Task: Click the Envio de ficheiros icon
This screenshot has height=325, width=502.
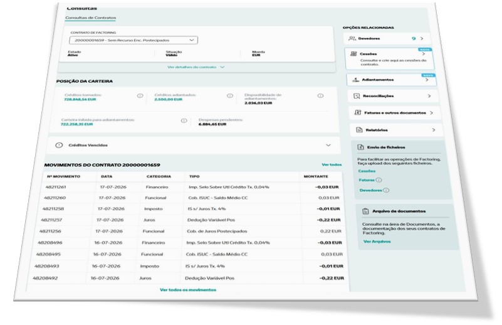Action: coord(360,147)
